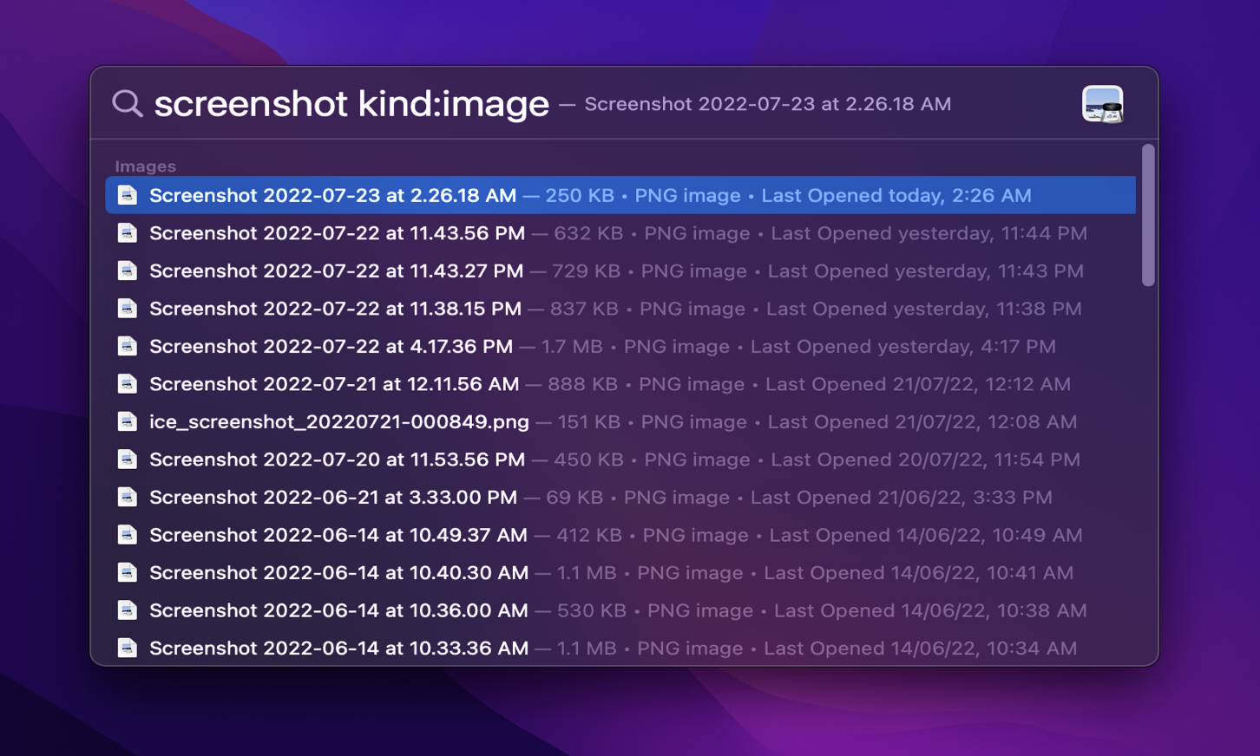Click inside the search field text 'screenshot kind:image'

351,104
